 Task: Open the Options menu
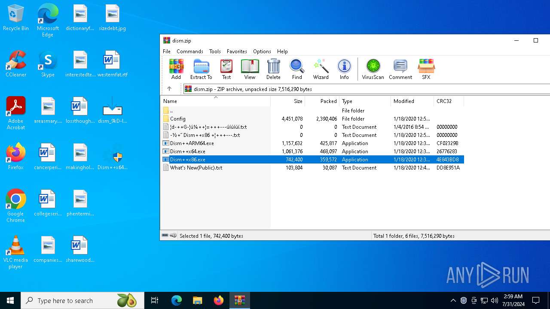coord(262,51)
